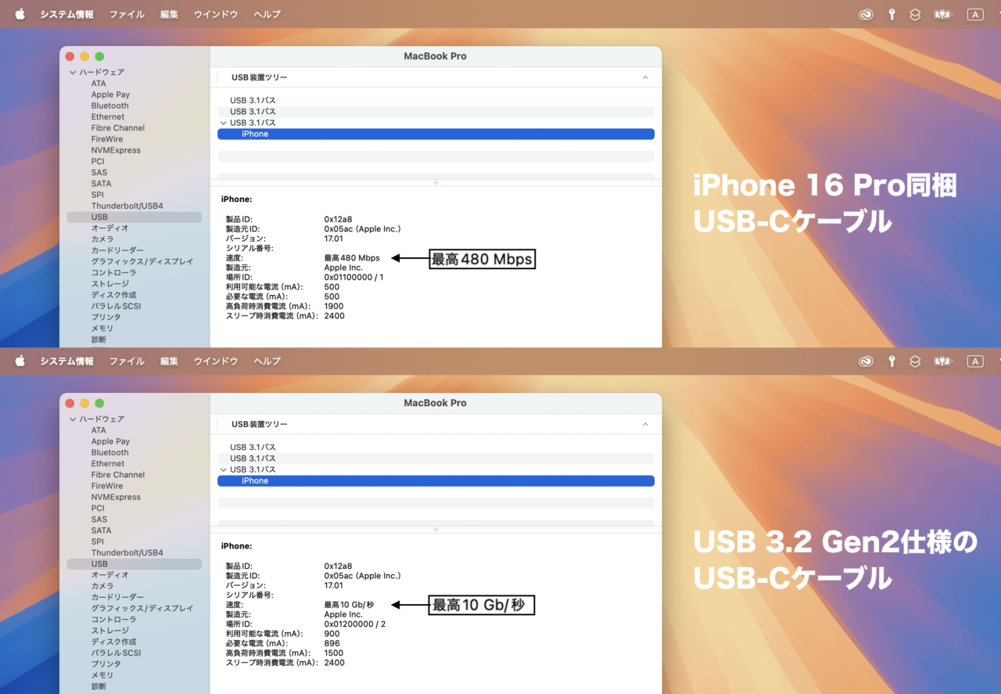Screen dimensions: 1001x694
Task: Select カードリーダー in the 10 Gb/秒 window sidebar
Action: coord(117,597)
